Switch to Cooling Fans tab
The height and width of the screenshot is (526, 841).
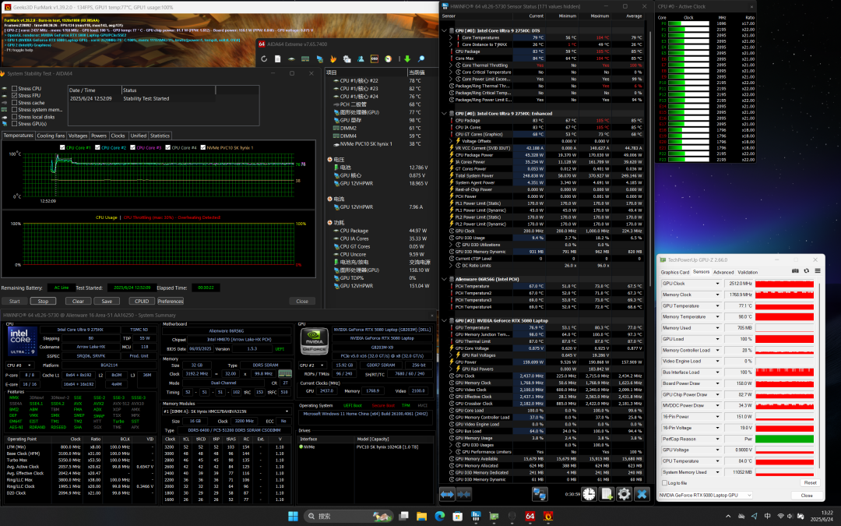[51, 136]
